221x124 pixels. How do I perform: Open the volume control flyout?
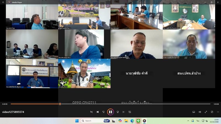[200, 112]
